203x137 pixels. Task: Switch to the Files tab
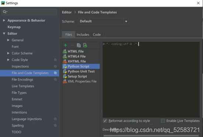[x=69, y=34]
